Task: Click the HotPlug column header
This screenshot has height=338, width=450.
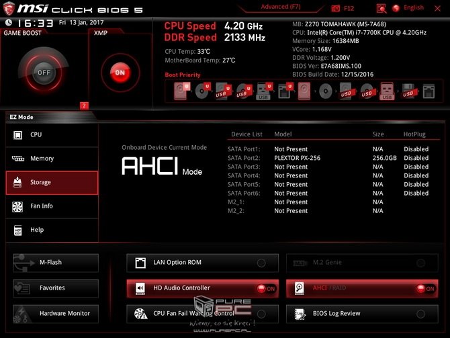Action: pos(414,134)
